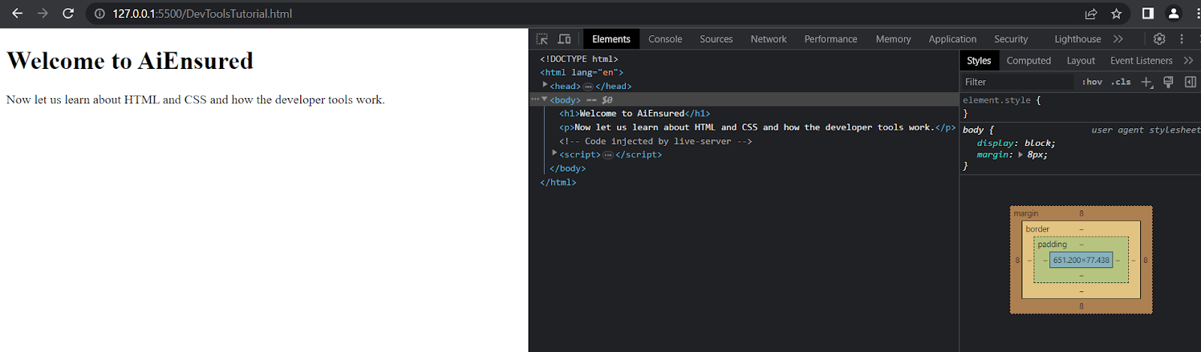Screen dimensions: 1201x352
Task: Click the styles Filter input field
Action: 1018,82
